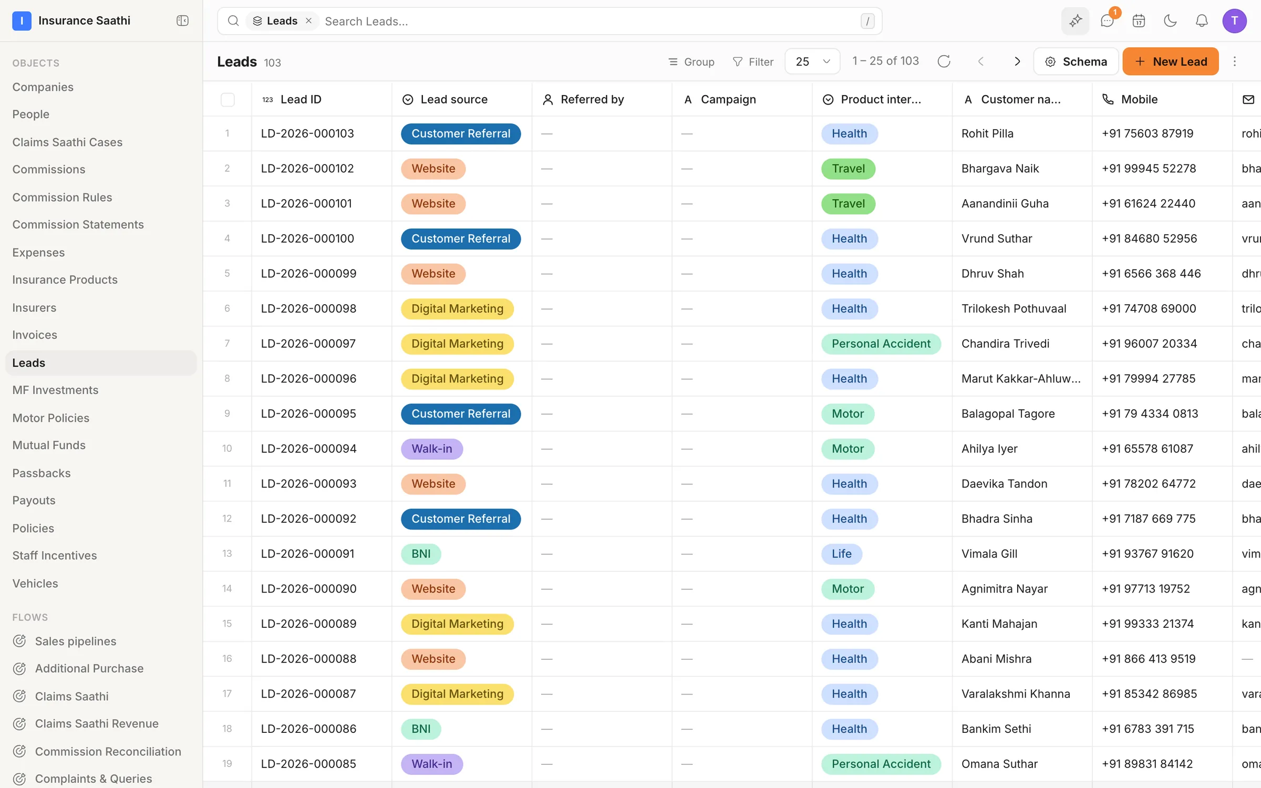Click Walk-in tag for Ahilya Iyer
The width and height of the screenshot is (1261, 788).
(x=432, y=449)
